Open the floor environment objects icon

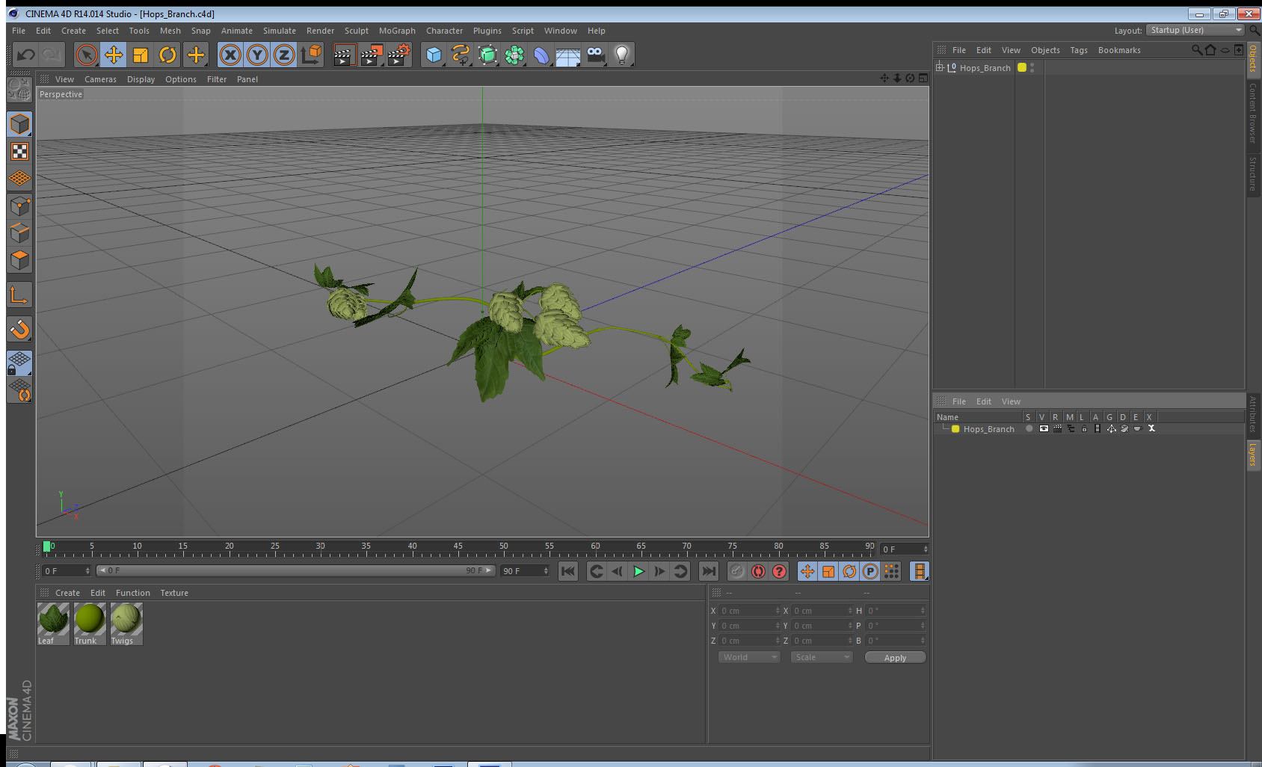pos(568,55)
